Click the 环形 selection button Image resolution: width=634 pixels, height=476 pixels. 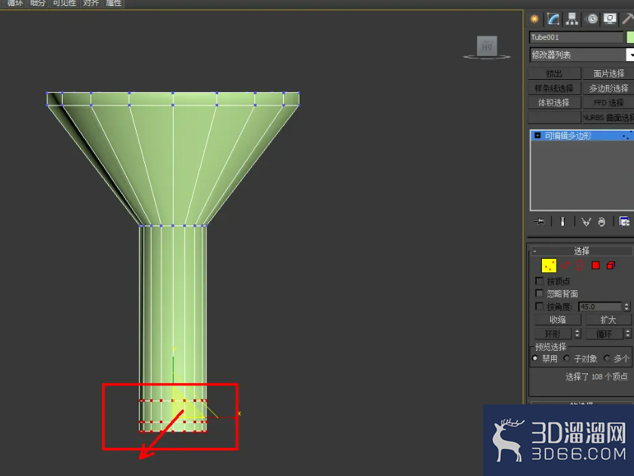552,333
